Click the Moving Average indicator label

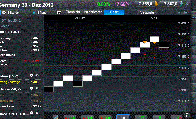(10, 82)
